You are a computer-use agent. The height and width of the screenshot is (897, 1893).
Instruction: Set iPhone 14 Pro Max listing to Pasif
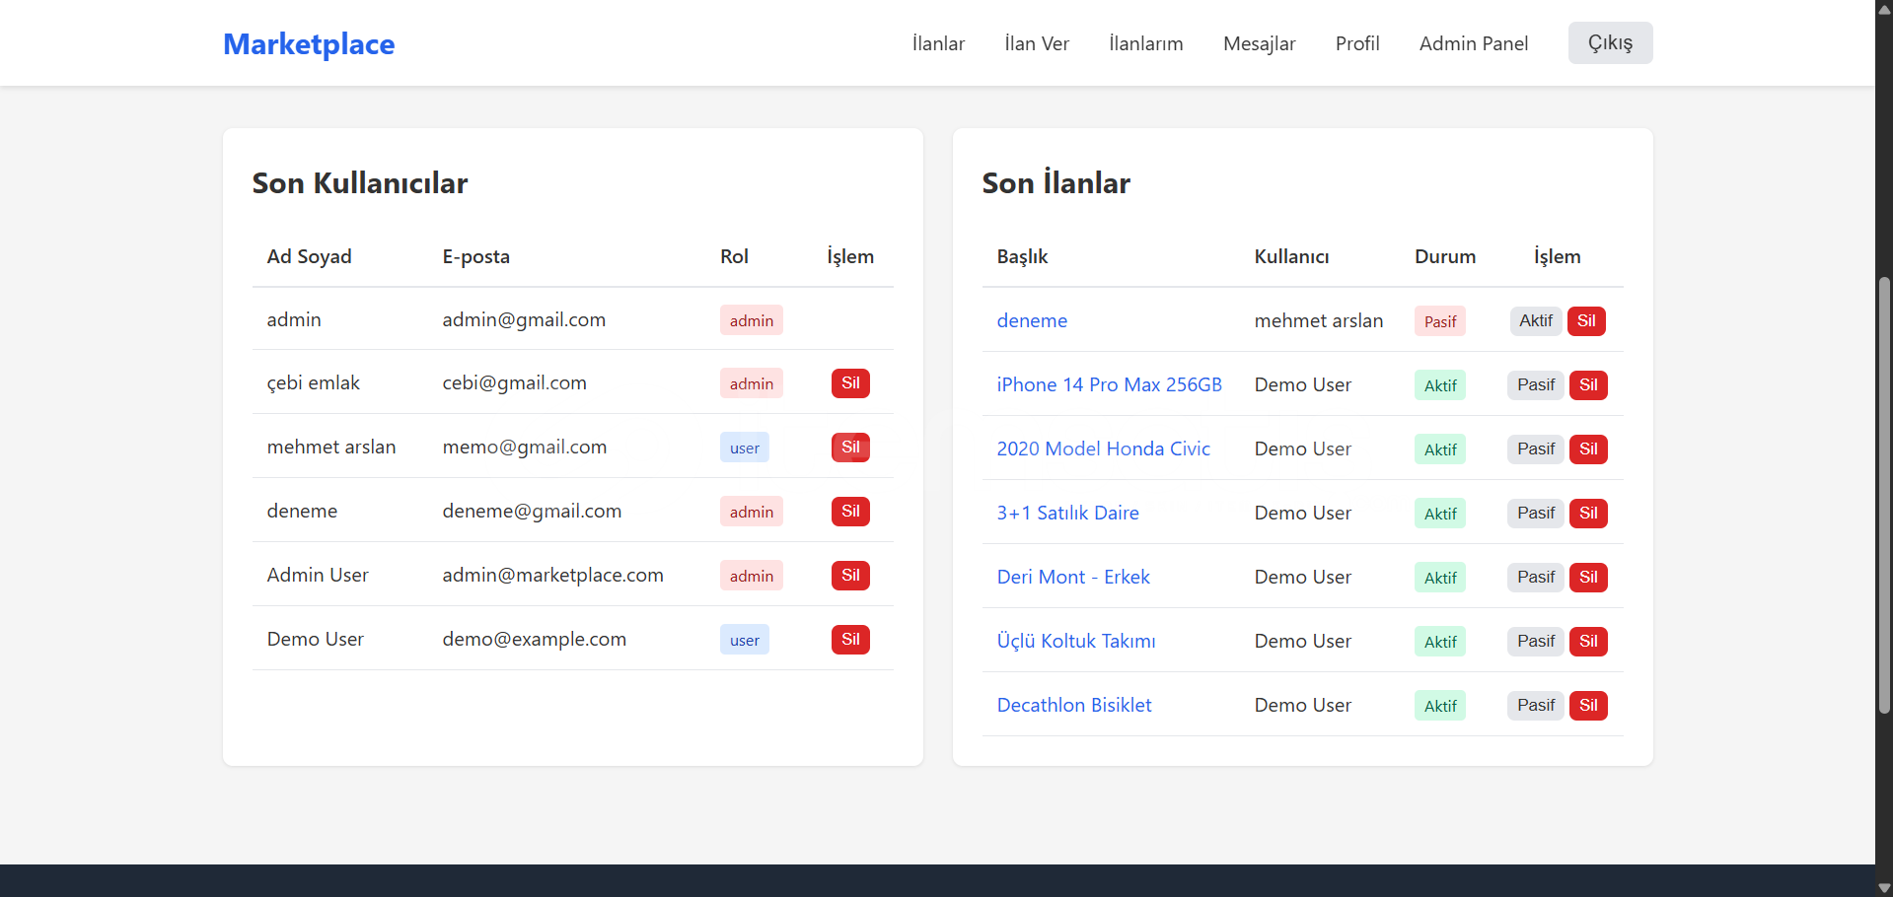(x=1535, y=385)
